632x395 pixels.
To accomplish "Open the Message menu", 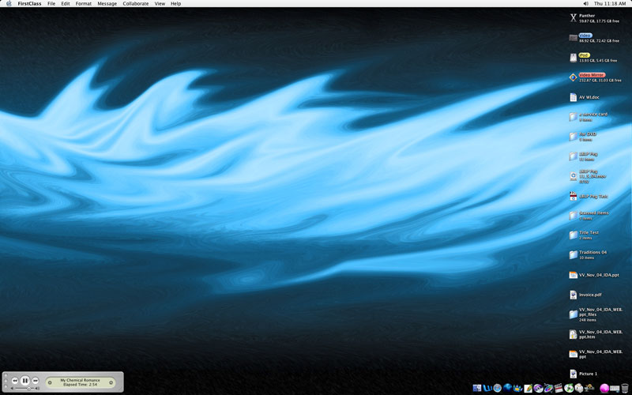I will (x=107, y=3).
